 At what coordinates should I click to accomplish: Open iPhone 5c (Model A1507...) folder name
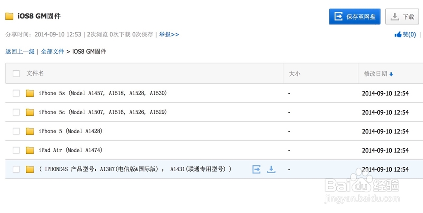coord(103,112)
